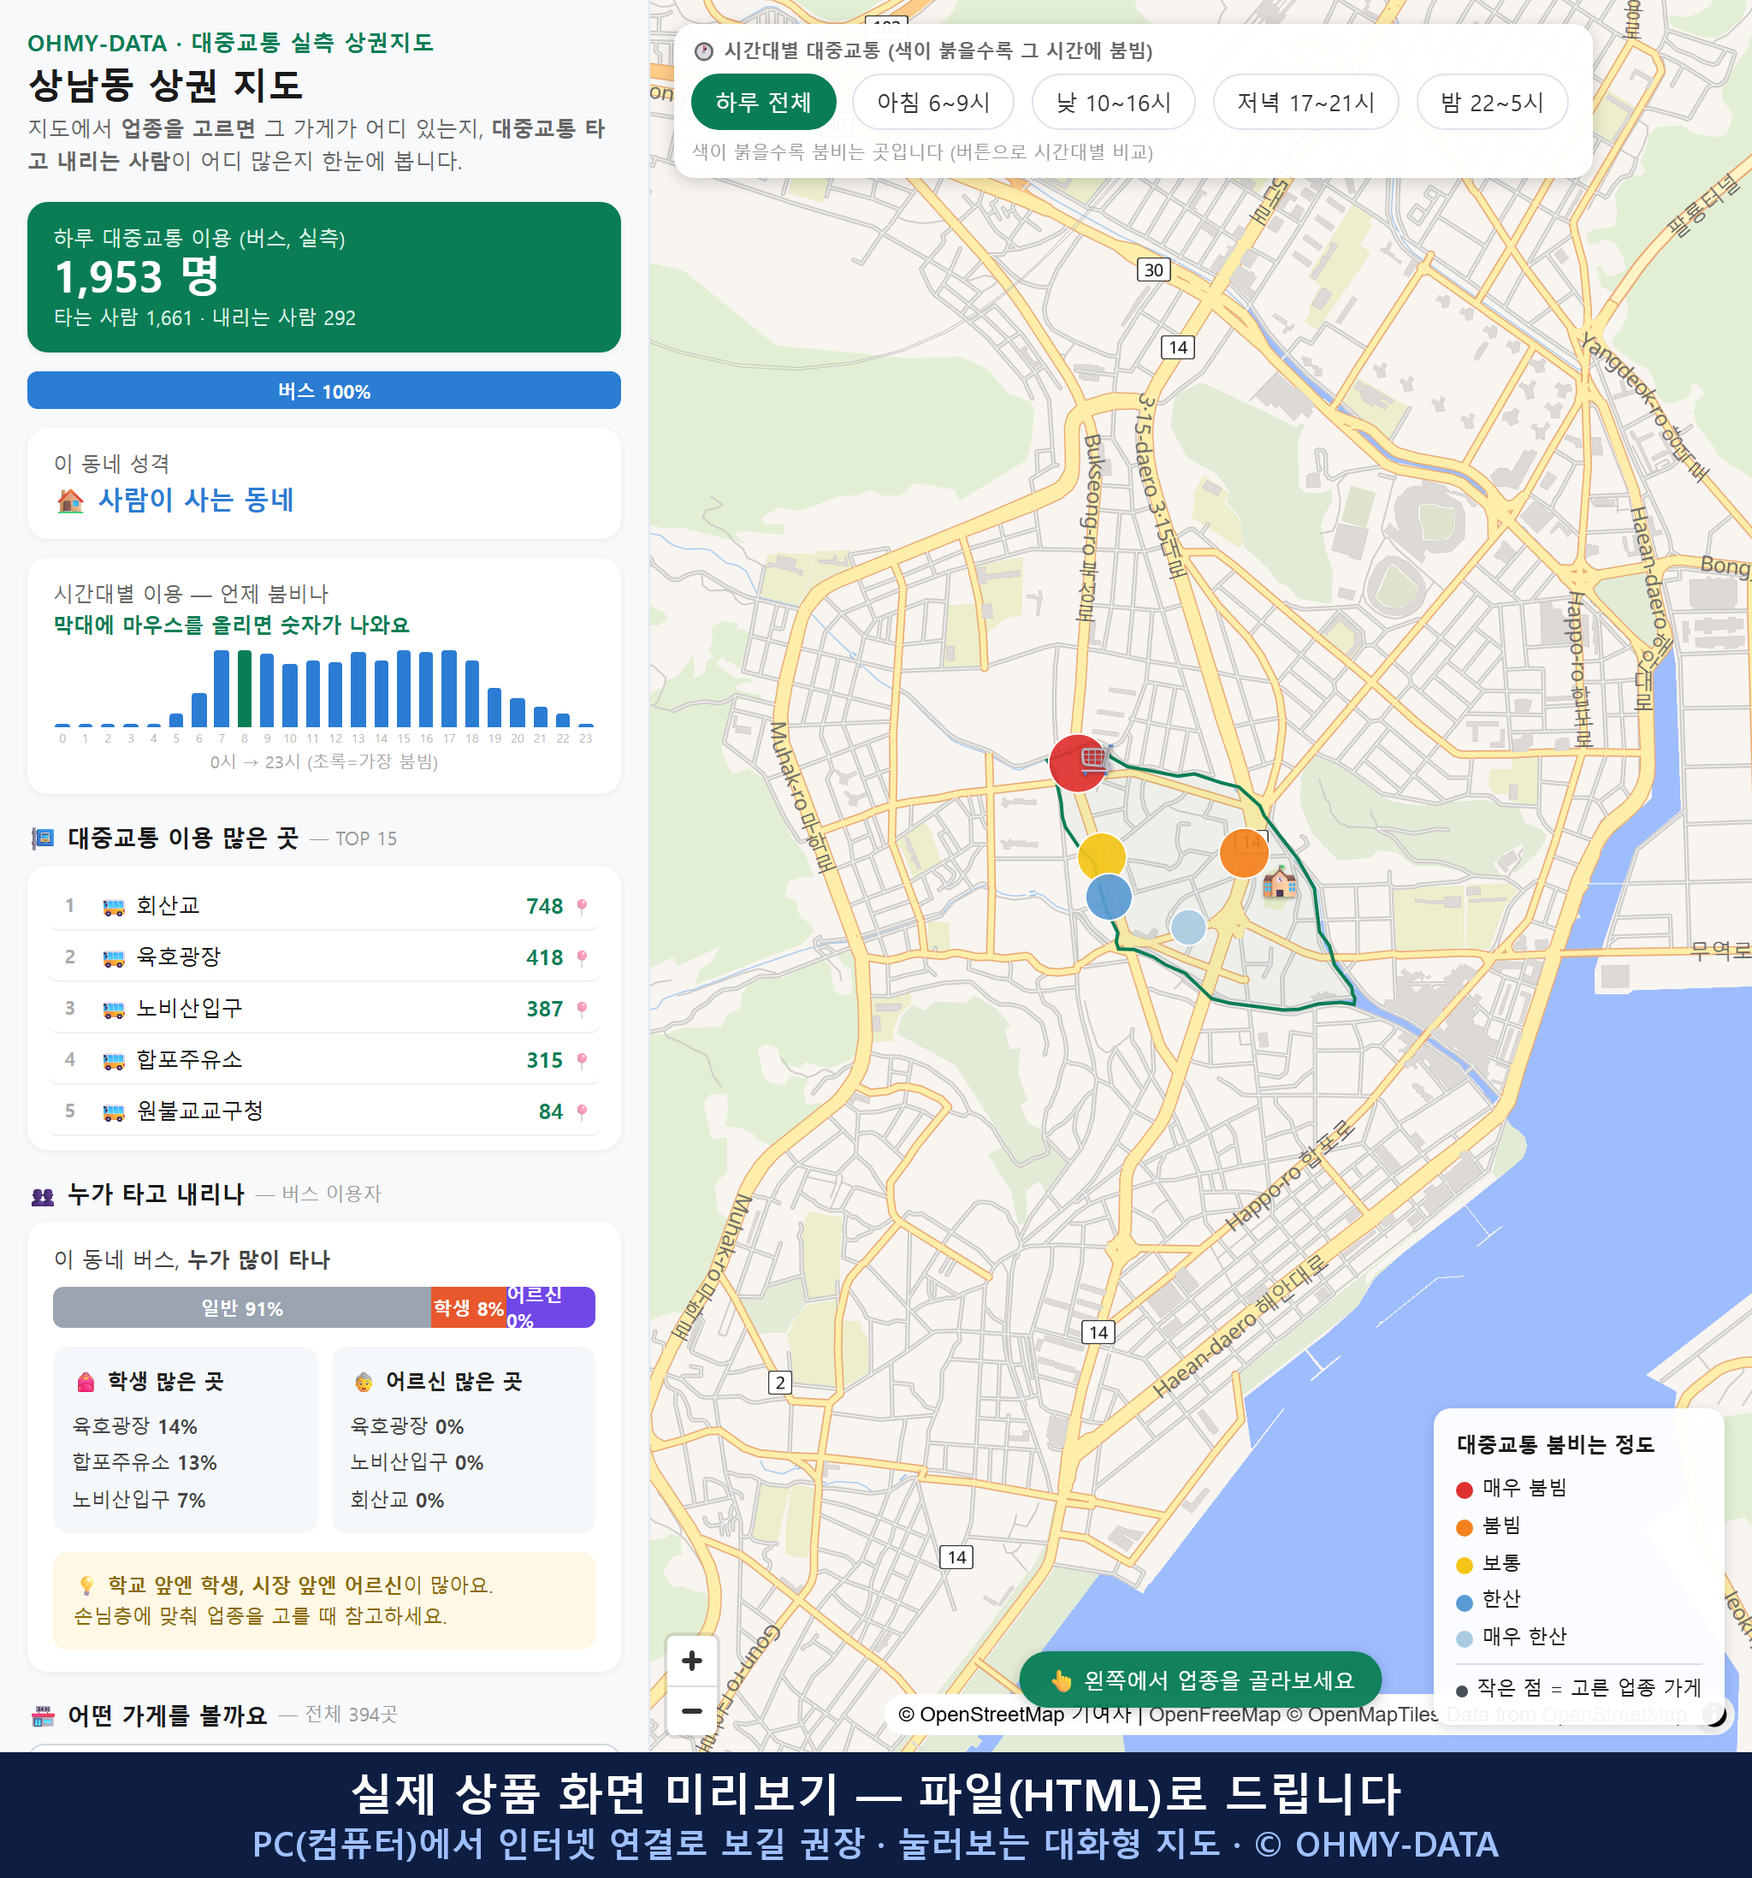This screenshot has height=1878, width=1752.
Task: Click the 매우 붐빔 red legend swatch
Action: [1465, 1490]
